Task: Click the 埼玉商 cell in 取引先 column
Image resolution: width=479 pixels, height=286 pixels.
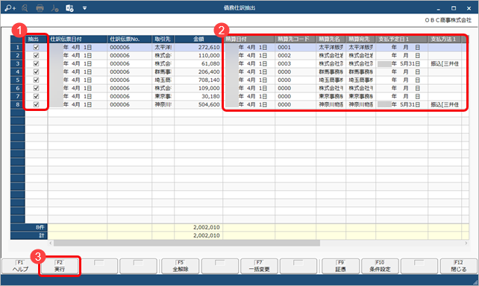Action: (163, 80)
